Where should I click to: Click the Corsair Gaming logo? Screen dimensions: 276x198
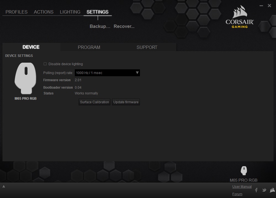[x=240, y=17]
